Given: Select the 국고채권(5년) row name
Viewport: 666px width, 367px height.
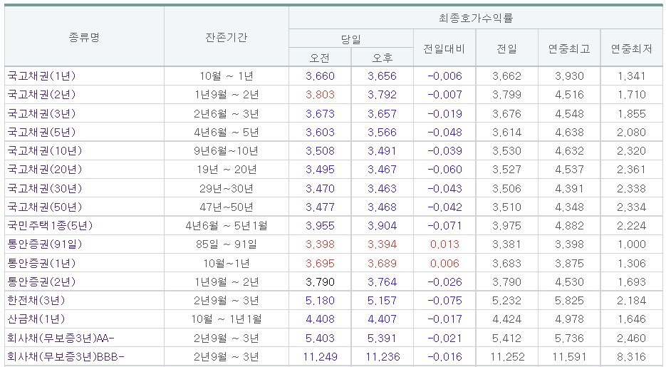Looking at the screenshot, I should tap(41, 132).
